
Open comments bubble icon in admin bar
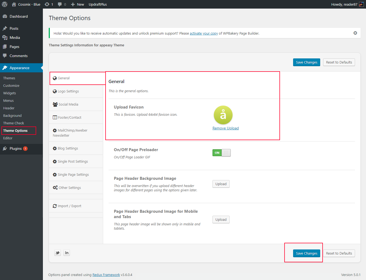[60, 4]
